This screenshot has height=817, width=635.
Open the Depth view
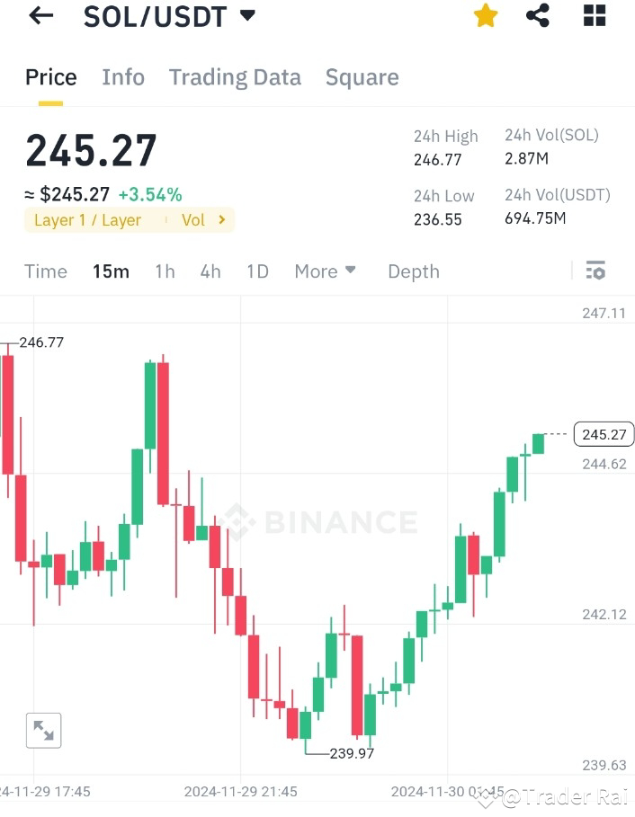(413, 271)
